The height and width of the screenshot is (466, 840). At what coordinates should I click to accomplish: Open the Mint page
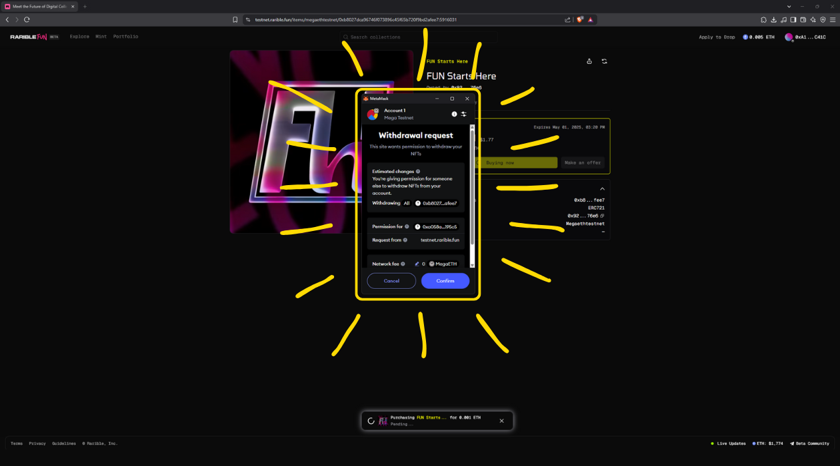coord(101,37)
